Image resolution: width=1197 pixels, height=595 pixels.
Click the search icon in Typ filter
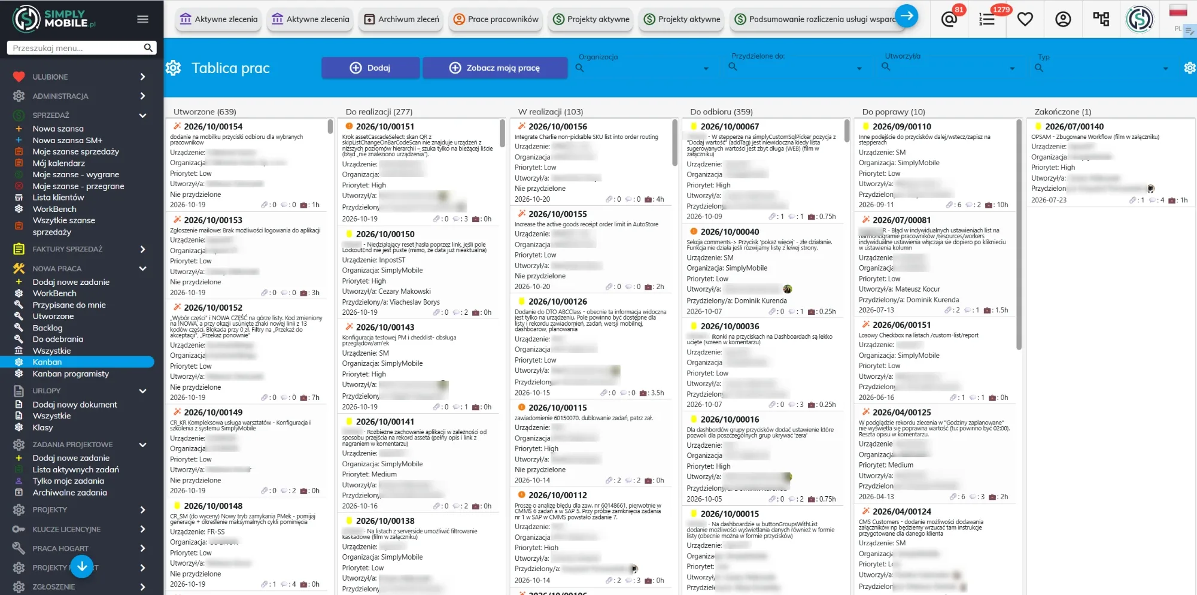coord(1039,68)
